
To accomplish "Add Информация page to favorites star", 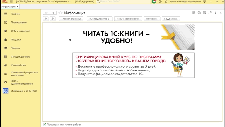I will click(x=60, y=13).
